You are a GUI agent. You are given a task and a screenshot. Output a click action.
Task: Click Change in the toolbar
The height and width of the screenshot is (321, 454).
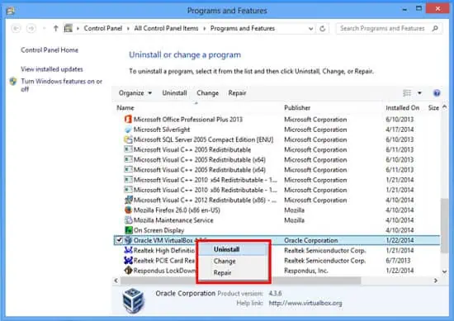(207, 93)
